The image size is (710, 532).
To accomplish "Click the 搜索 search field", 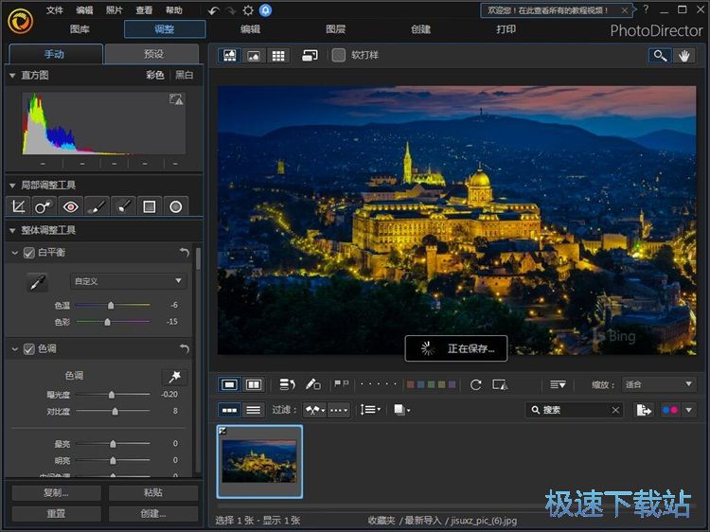I will 575,410.
